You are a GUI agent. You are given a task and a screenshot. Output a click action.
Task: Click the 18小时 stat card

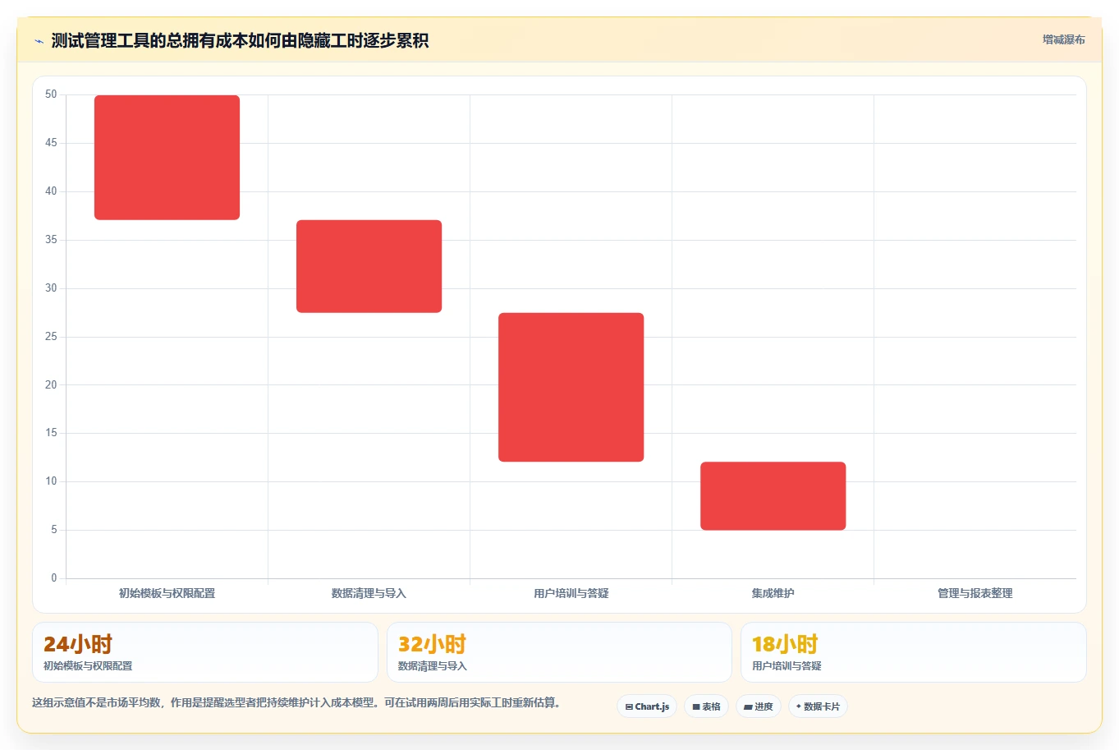pos(913,652)
